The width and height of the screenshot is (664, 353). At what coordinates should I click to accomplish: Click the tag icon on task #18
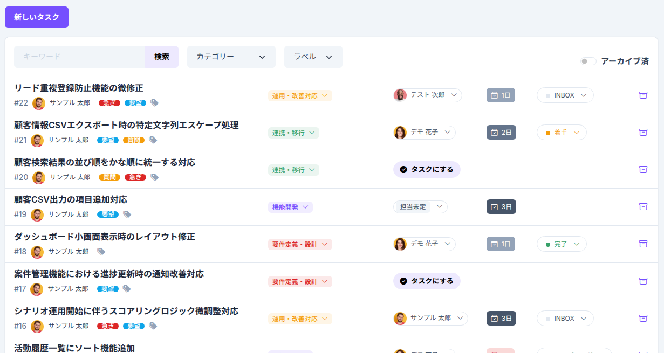pos(101,251)
